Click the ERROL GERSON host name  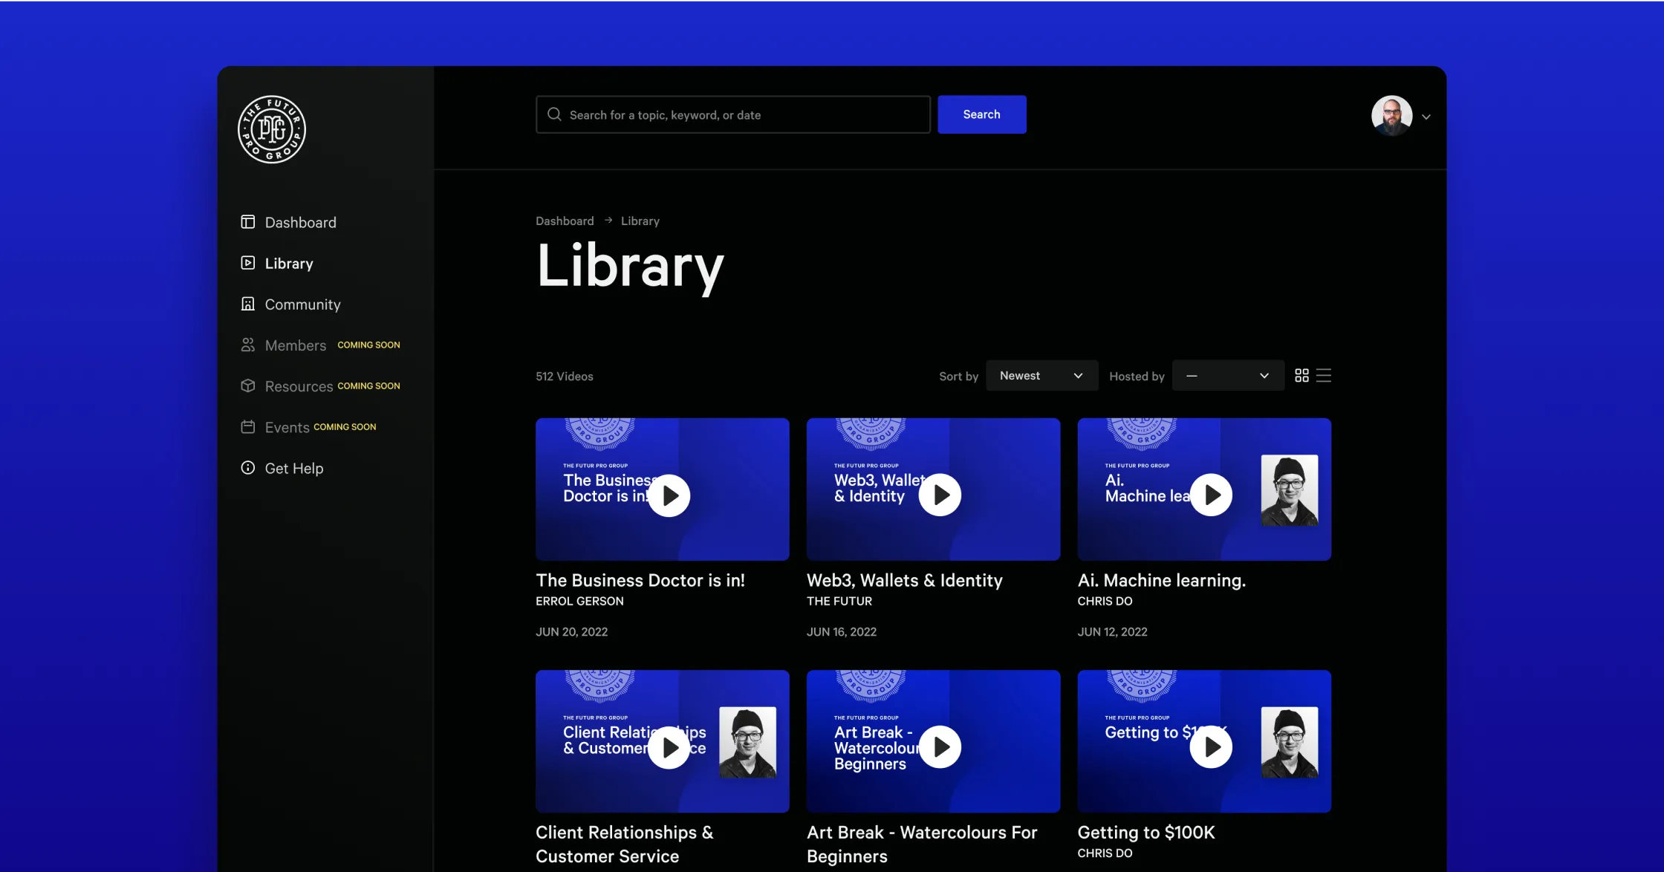[579, 601]
